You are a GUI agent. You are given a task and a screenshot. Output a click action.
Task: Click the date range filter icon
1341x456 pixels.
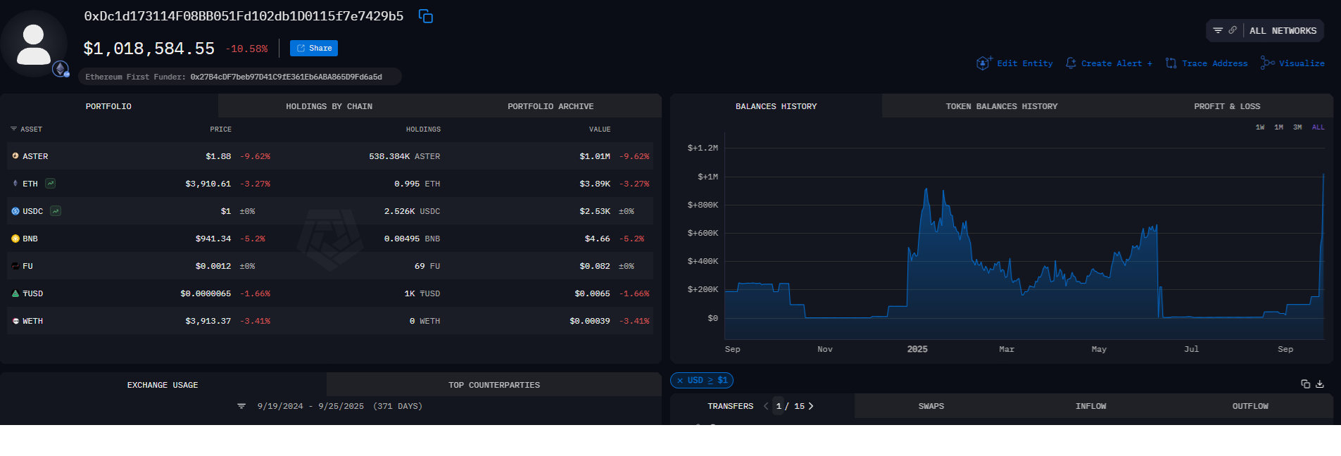(x=241, y=406)
